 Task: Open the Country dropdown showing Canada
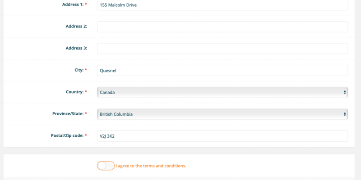pyautogui.click(x=222, y=92)
